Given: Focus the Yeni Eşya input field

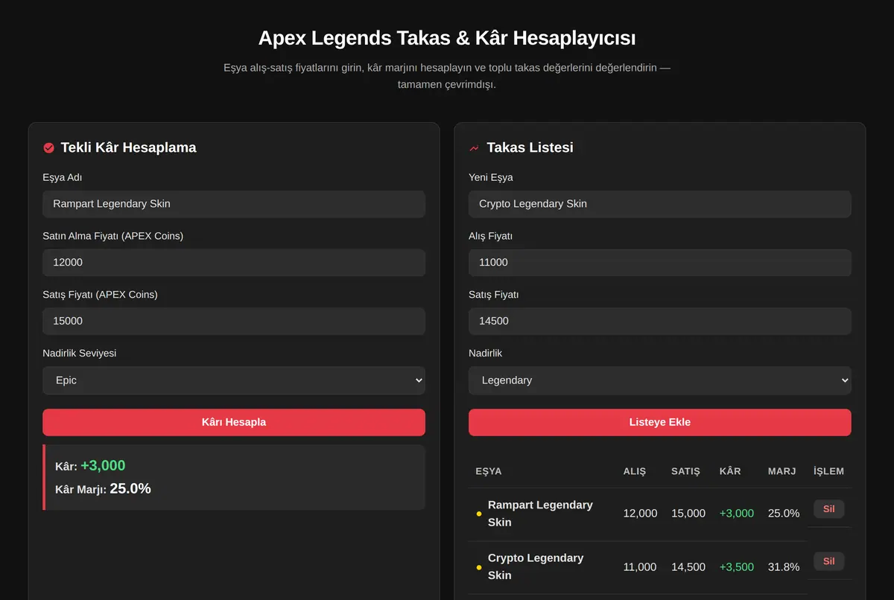Looking at the screenshot, I should (660, 204).
